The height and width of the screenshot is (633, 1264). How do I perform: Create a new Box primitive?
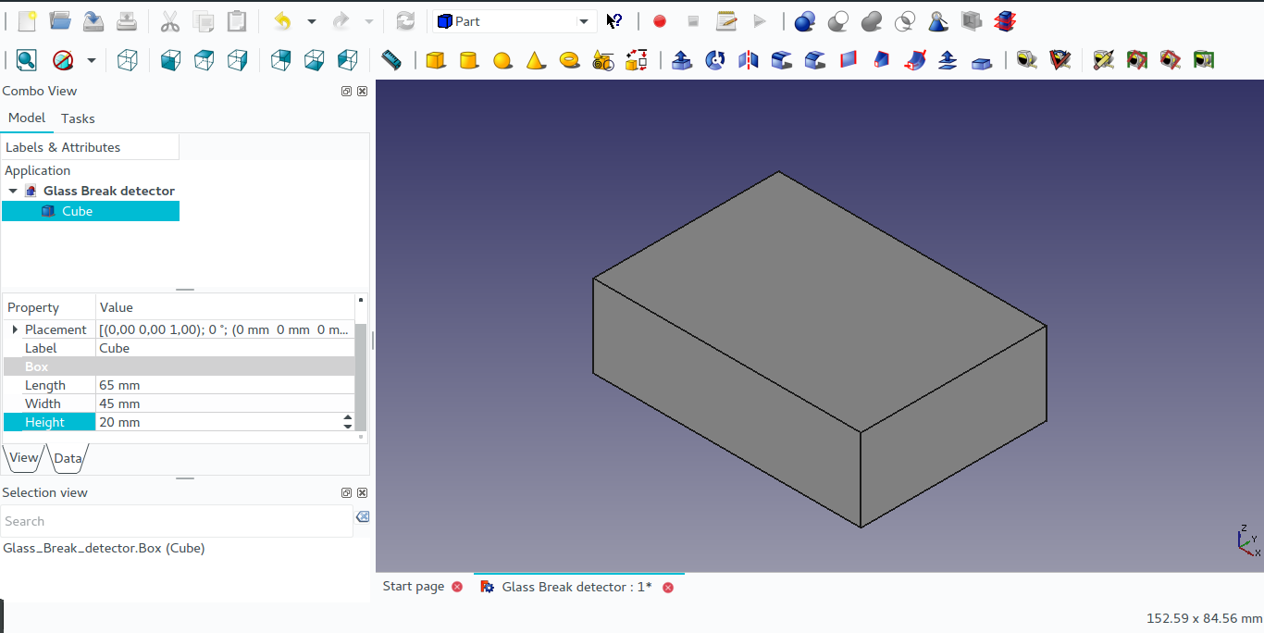coord(435,59)
